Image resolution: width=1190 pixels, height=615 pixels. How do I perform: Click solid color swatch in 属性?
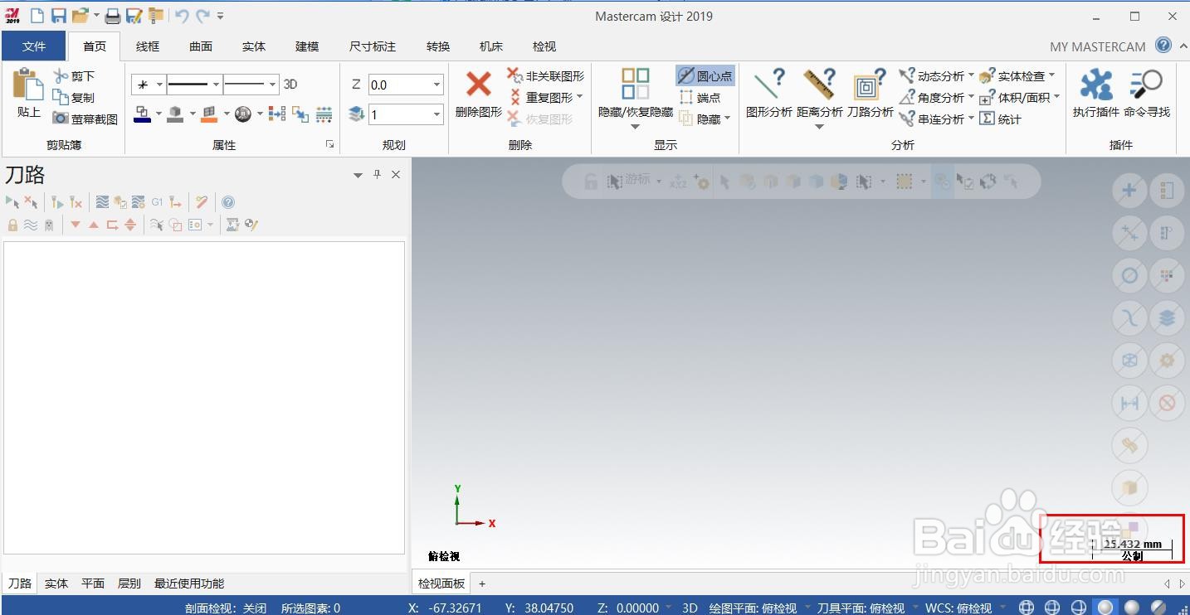[175, 114]
